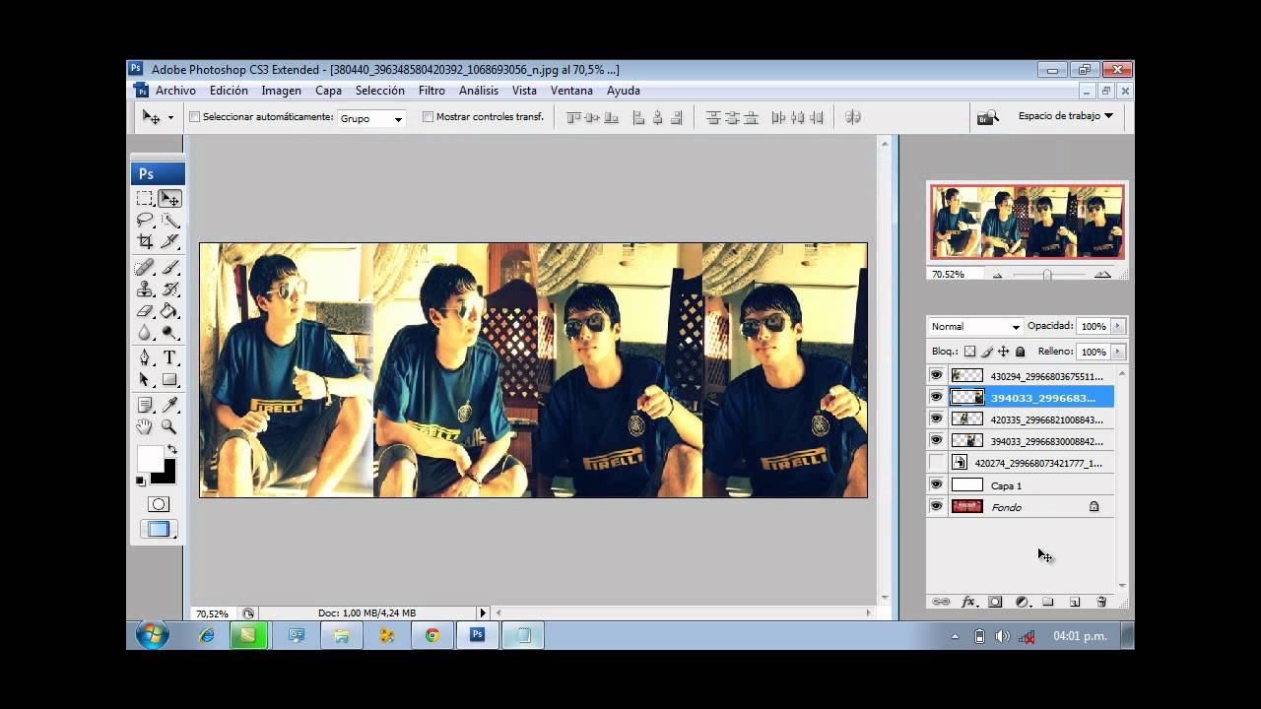This screenshot has width=1261, height=709.
Task: Hide the selected 394033_2996683 layer
Action: [936, 397]
